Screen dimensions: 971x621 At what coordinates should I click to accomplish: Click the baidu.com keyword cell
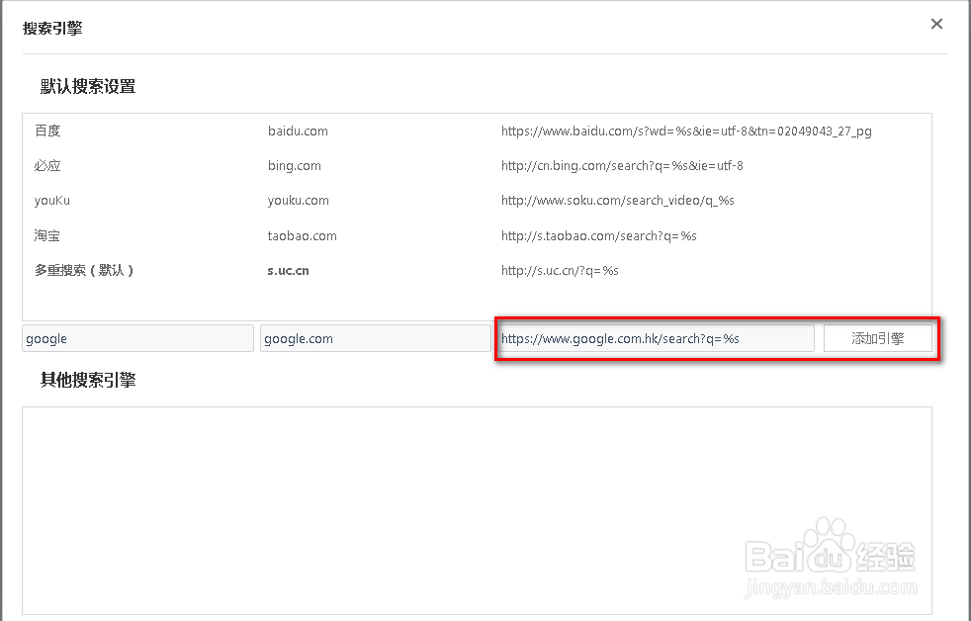(x=298, y=132)
